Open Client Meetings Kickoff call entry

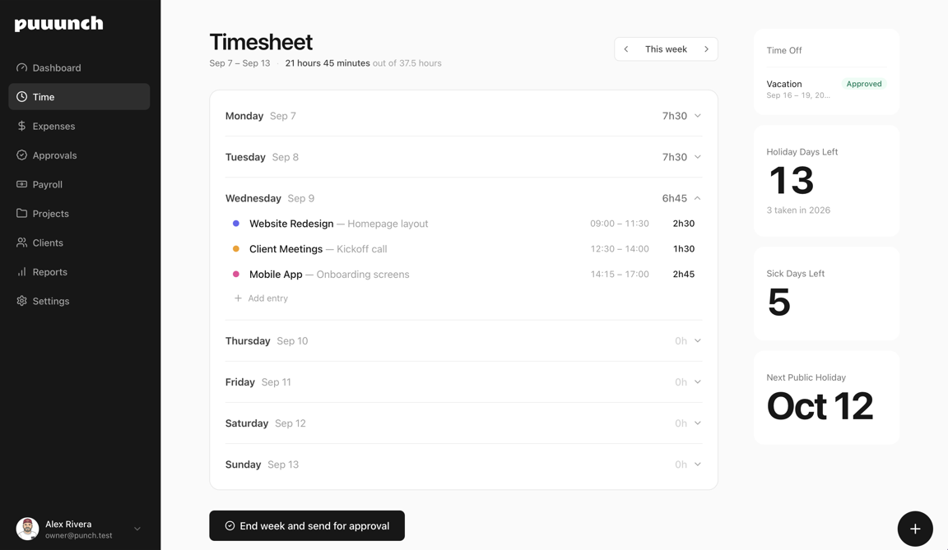click(464, 249)
